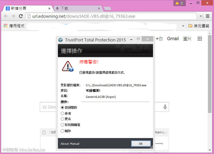Close the 下載 tab
The image size is (214, 154).
99,8
